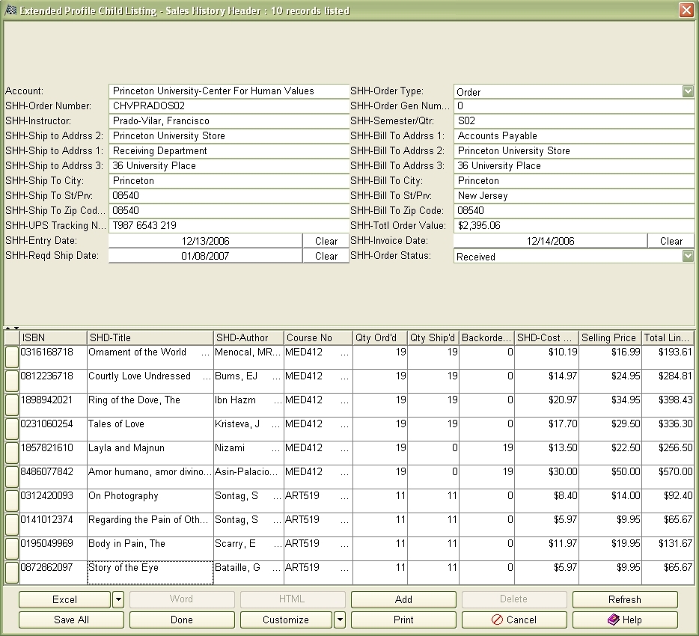Image resolution: width=699 pixels, height=636 pixels.
Task: Select the row selector for 'On Photography'
Action: click(10, 500)
